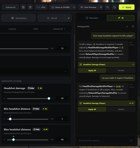Open the dropdown chevron above Headshots section
This screenshot has width=140, height=148.
pyautogui.click(x=65, y=71)
